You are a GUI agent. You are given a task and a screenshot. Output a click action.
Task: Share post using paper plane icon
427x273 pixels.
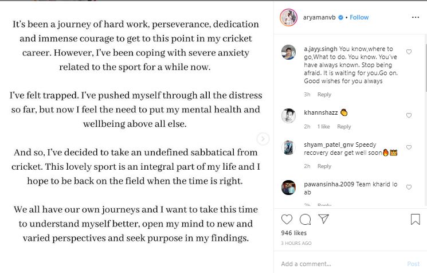(323, 219)
